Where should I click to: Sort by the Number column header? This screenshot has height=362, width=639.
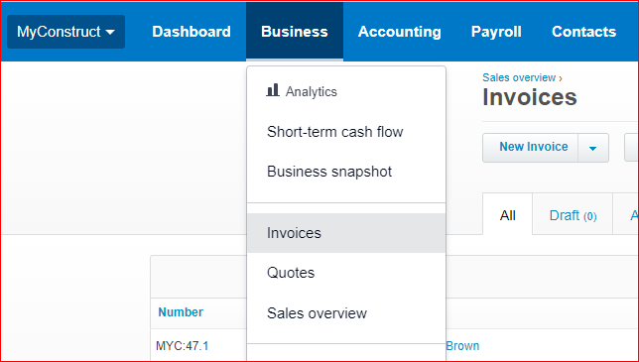pyautogui.click(x=181, y=312)
